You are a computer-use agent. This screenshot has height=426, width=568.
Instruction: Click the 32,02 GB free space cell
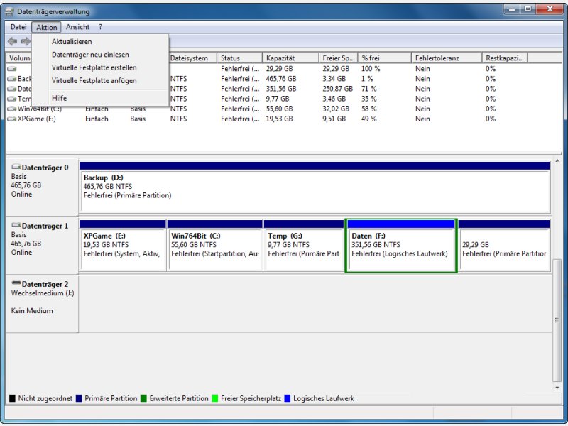[336, 109]
